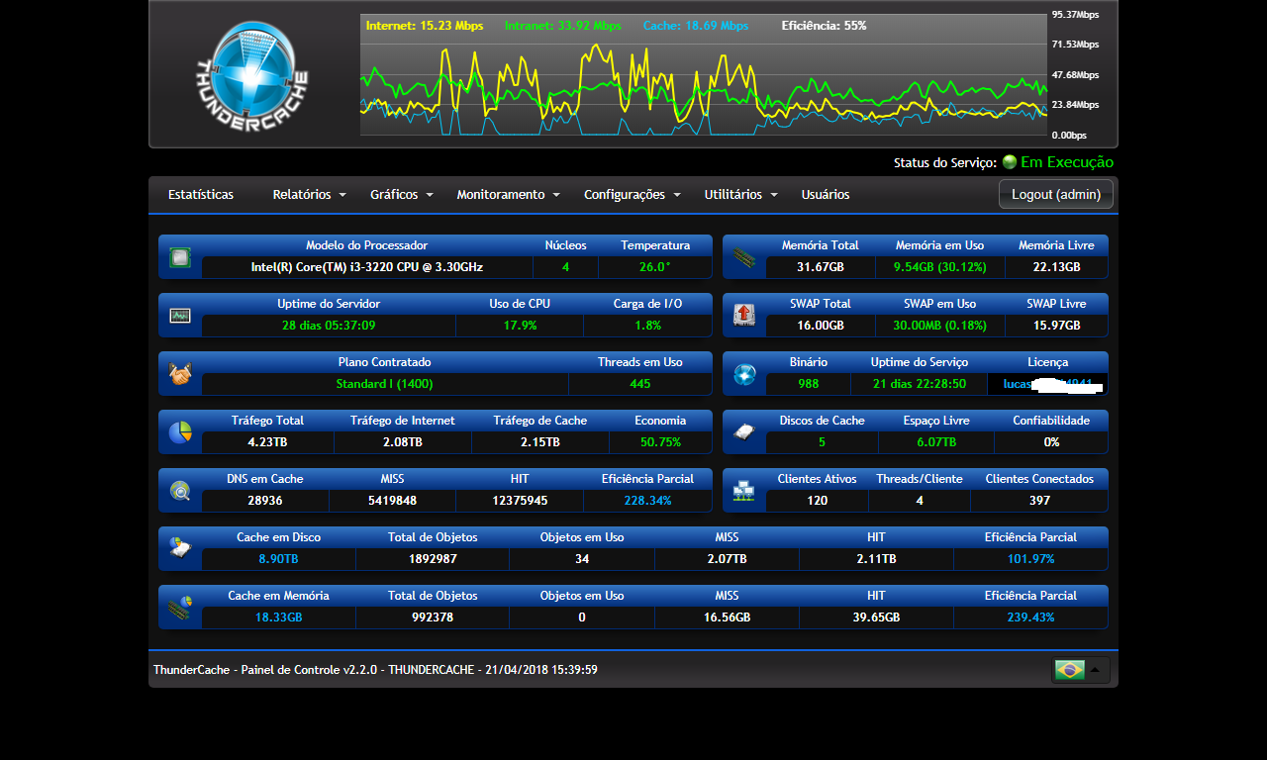The width and height of the screenshot is (1267, 760).
Task: Click the 9.54GB (30.12%) memory in use value
Action: (939, 267)
